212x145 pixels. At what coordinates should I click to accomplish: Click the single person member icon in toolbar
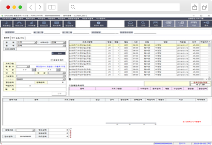pos(7,24)
